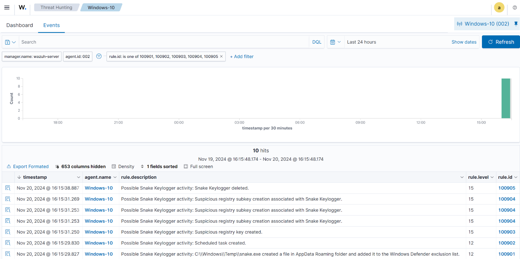Click the green histogram bar
Screen dimensions: 520x259
click(x=506, y=98)
